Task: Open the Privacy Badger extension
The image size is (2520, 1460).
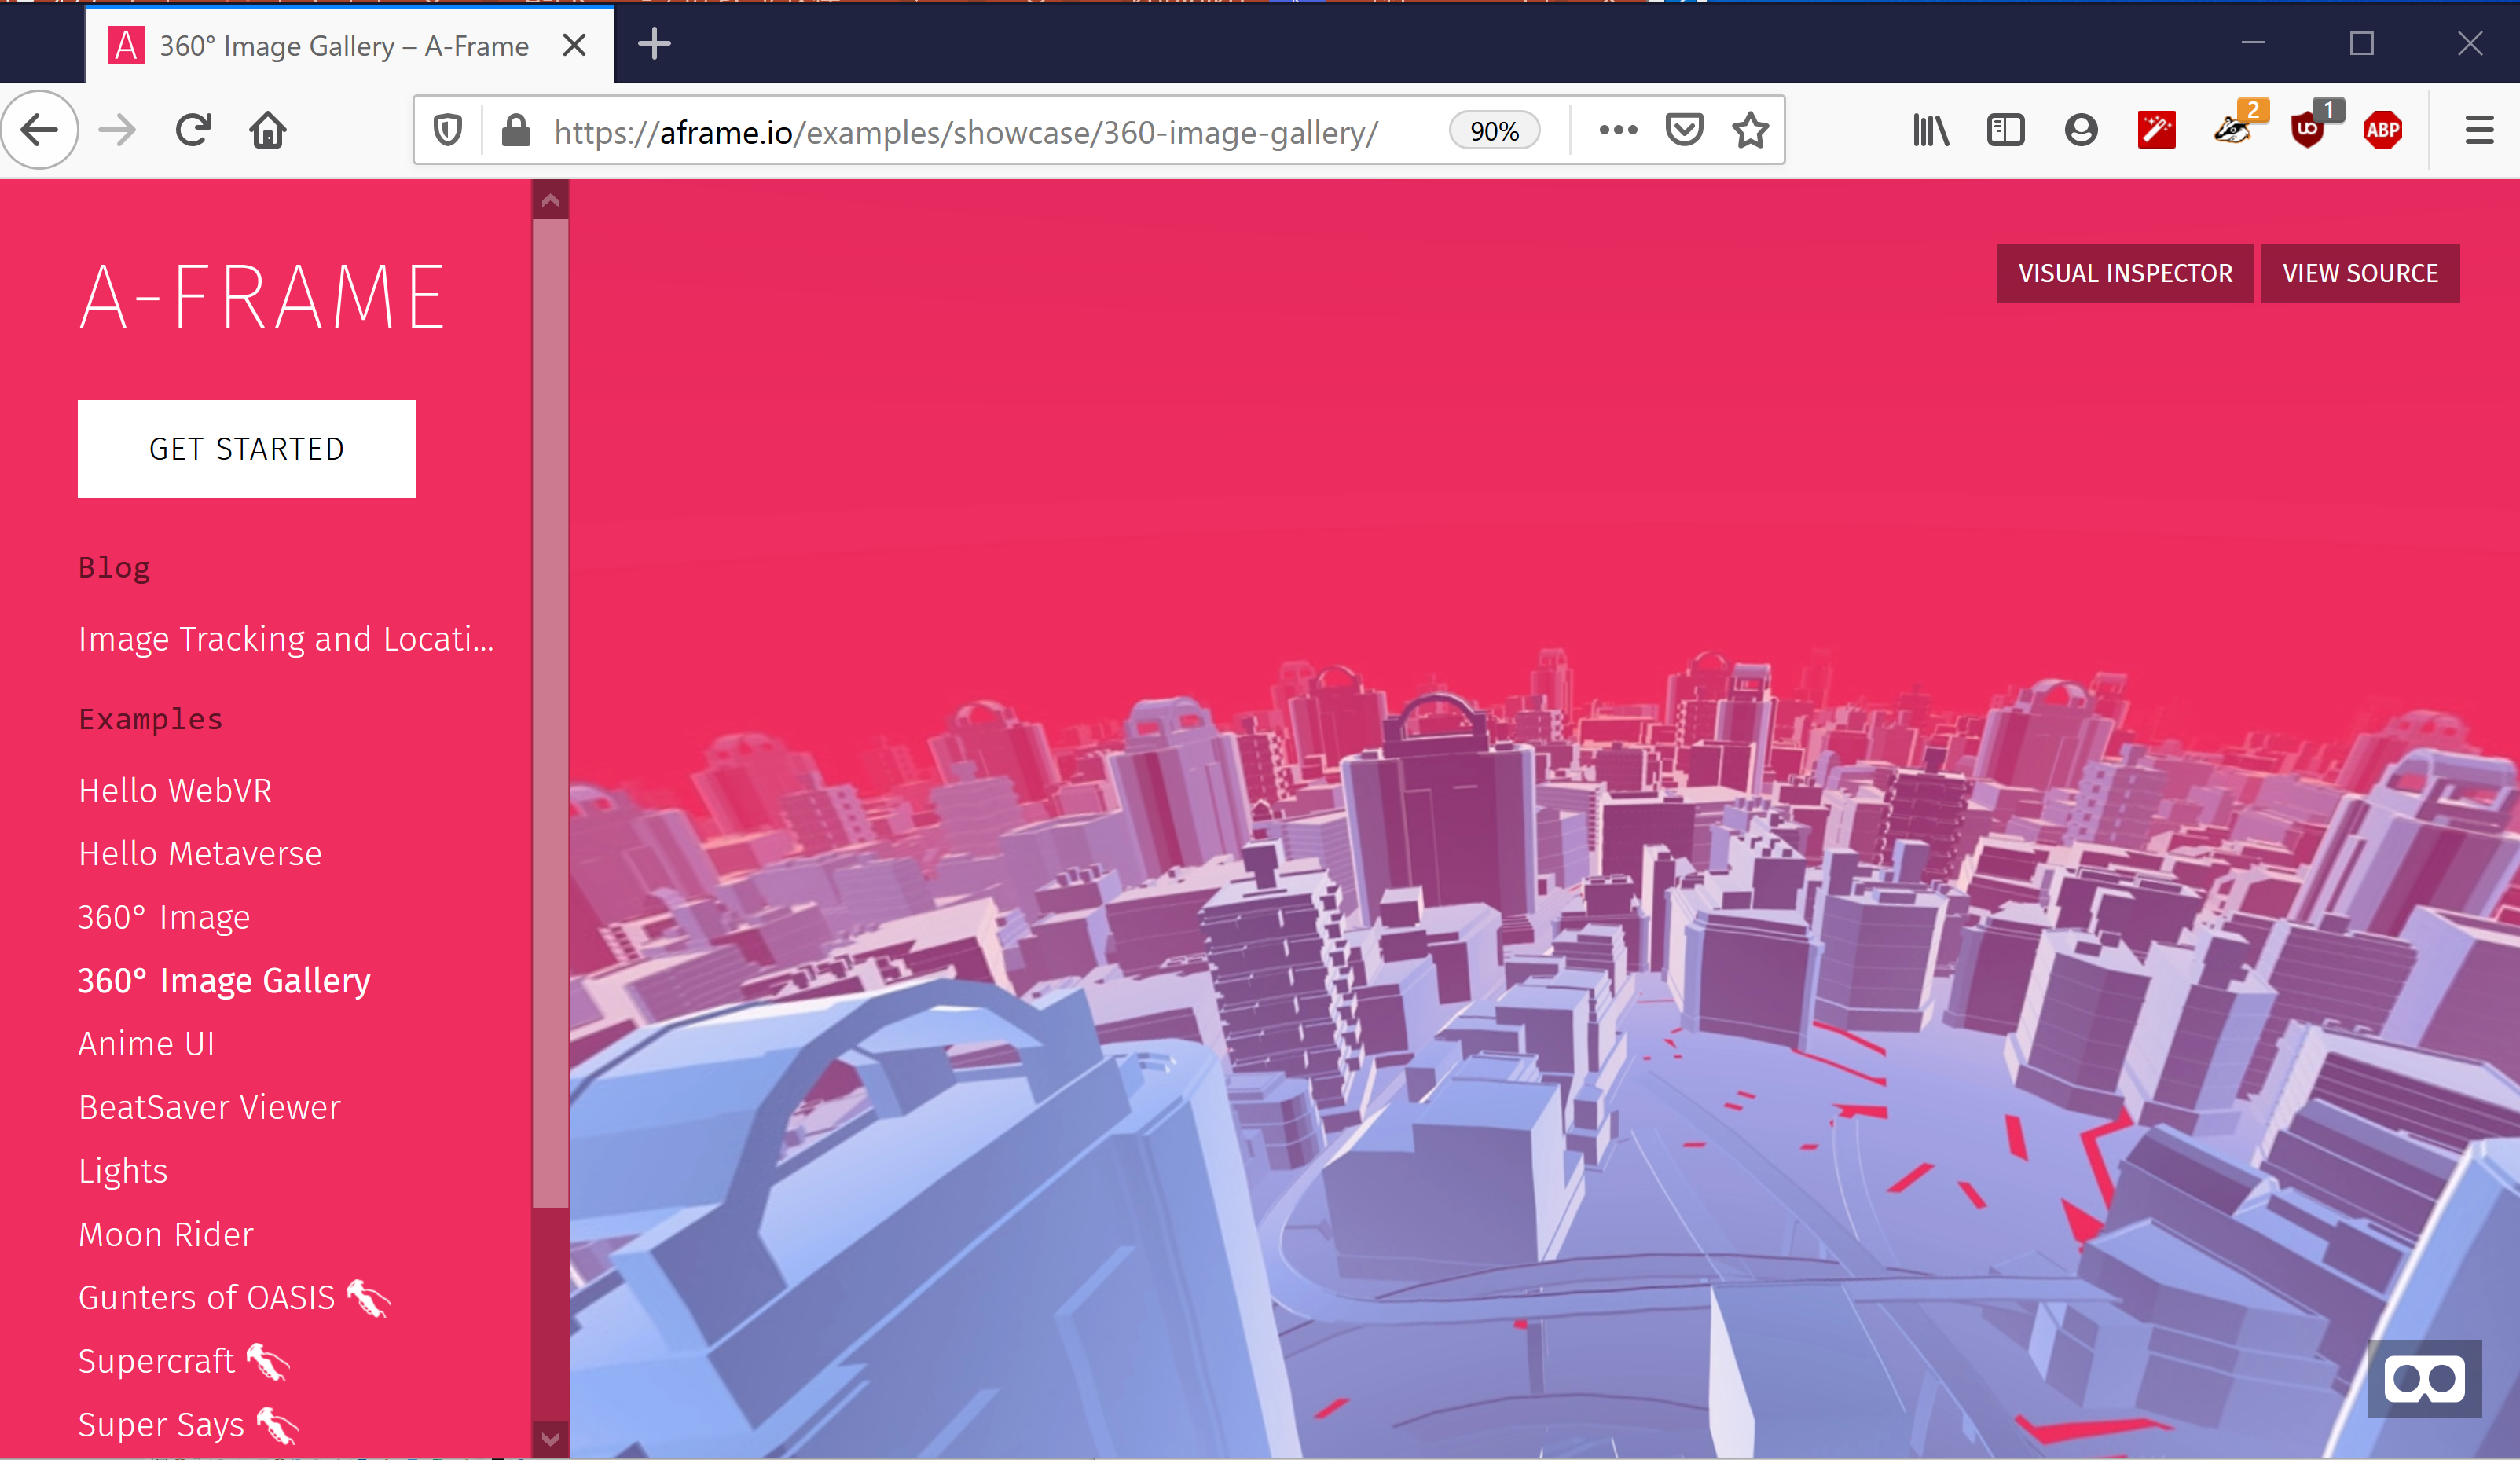Action: [2234, 128]
